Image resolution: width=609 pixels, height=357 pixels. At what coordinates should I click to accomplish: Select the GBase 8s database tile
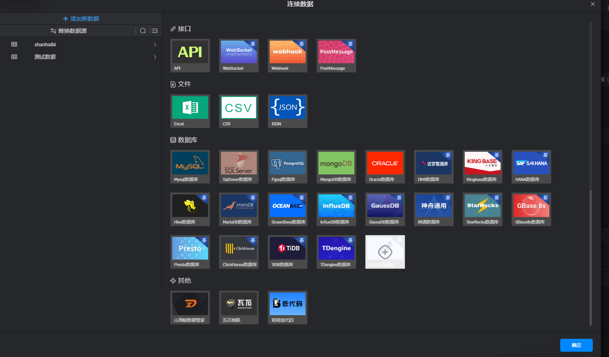point(531,209)
